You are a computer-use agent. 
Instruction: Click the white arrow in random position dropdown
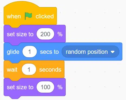pyautogui.click(x=113, y=52)
